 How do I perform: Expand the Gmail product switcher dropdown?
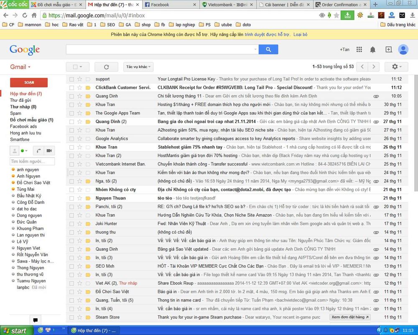20,67
